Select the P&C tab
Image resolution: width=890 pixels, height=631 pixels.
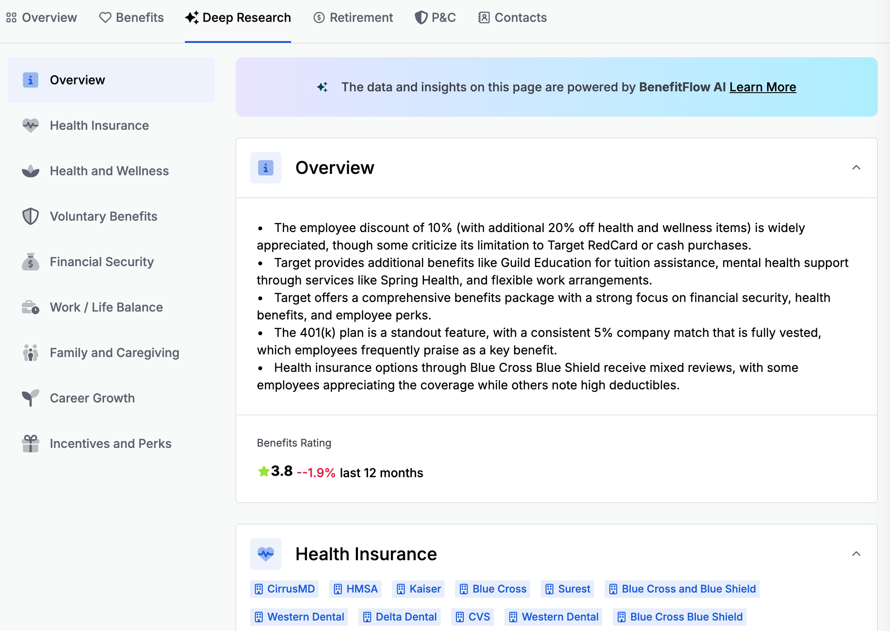[435, 17]
